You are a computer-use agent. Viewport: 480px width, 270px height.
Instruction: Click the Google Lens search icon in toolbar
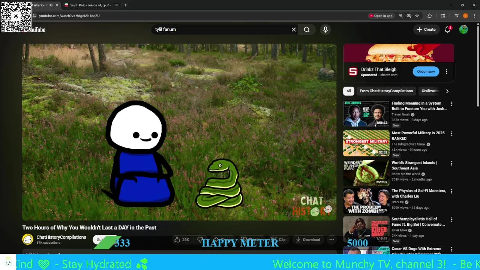tap(443, 16)
